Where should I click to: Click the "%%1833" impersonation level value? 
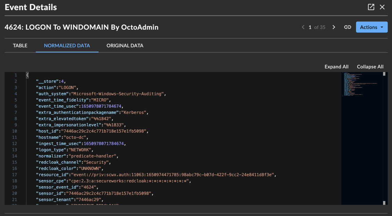(114, 125)
